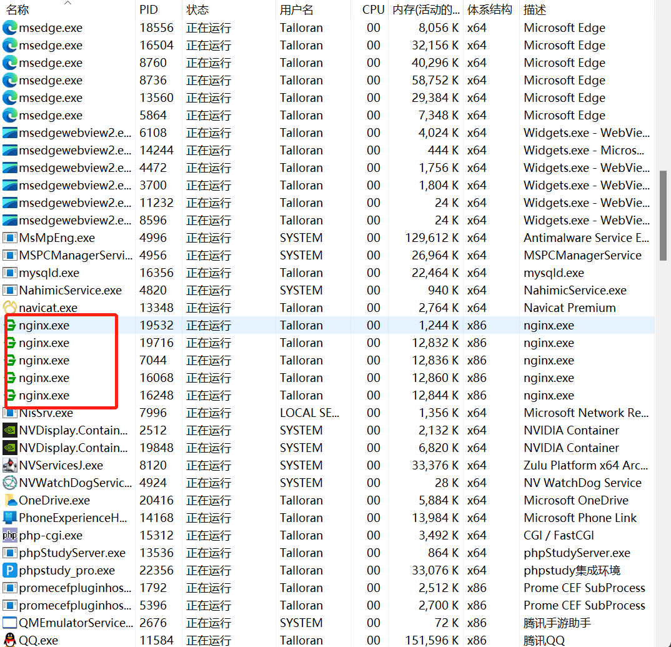
Task: Click NVIDIA icon for PID 19848
Action: click(10, 448)
